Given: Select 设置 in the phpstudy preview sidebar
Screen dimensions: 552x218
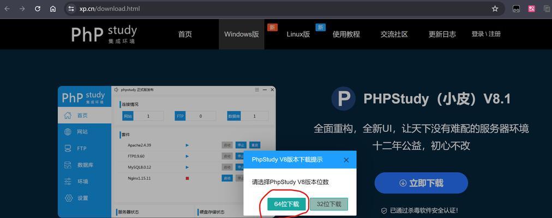Looking at the screenshot, I should coord(85,198).
